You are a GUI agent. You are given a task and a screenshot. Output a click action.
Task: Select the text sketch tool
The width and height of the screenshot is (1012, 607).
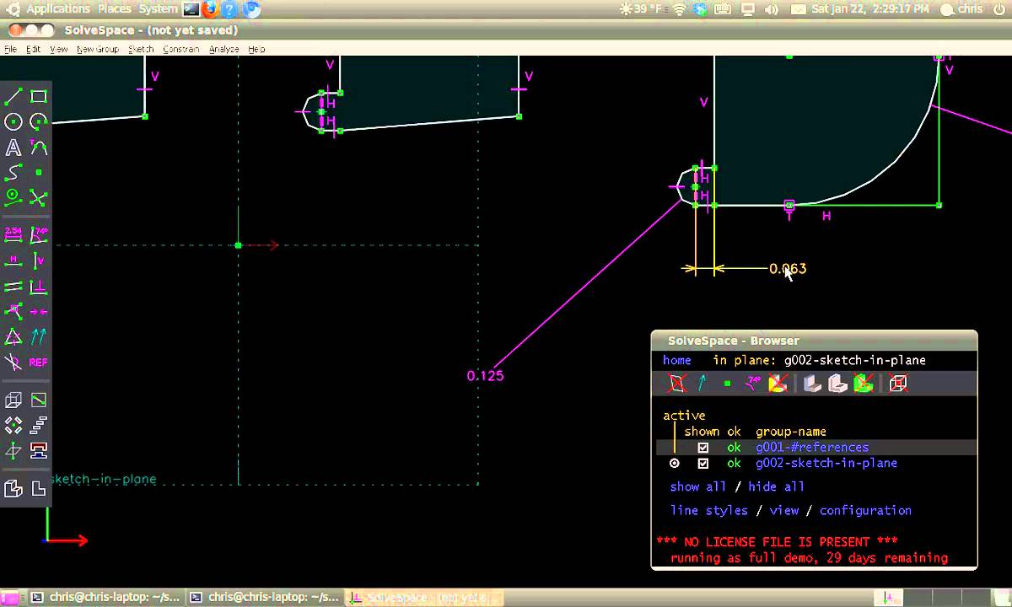pyautogui.click(x=13, y=148)
